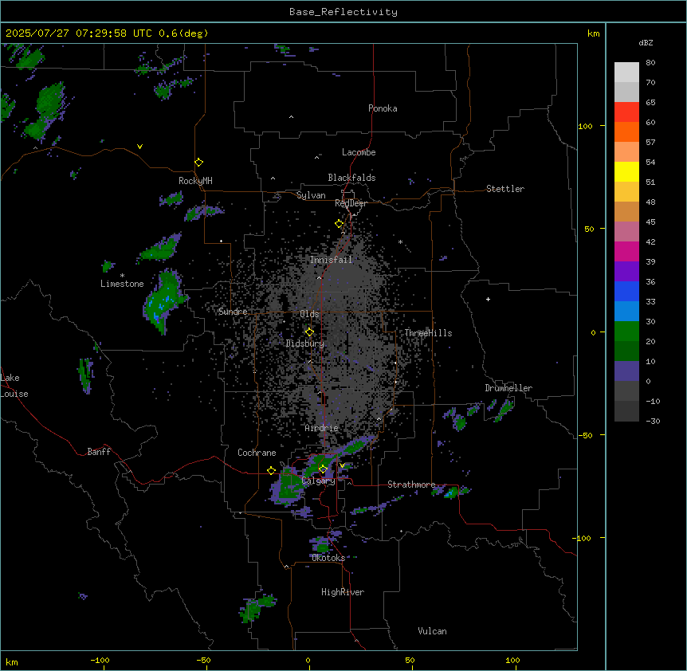Click the RedDeer city label

(351, 203)
